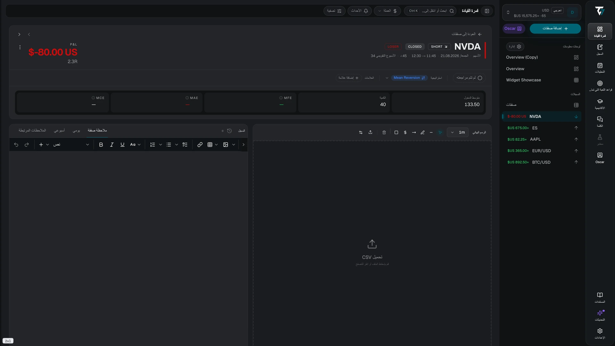The width and height of the screenshot is (615, 346).
Task: Open the insert plus dropdown in the editor
Action: pyautogui.click(x=44, y=145)
